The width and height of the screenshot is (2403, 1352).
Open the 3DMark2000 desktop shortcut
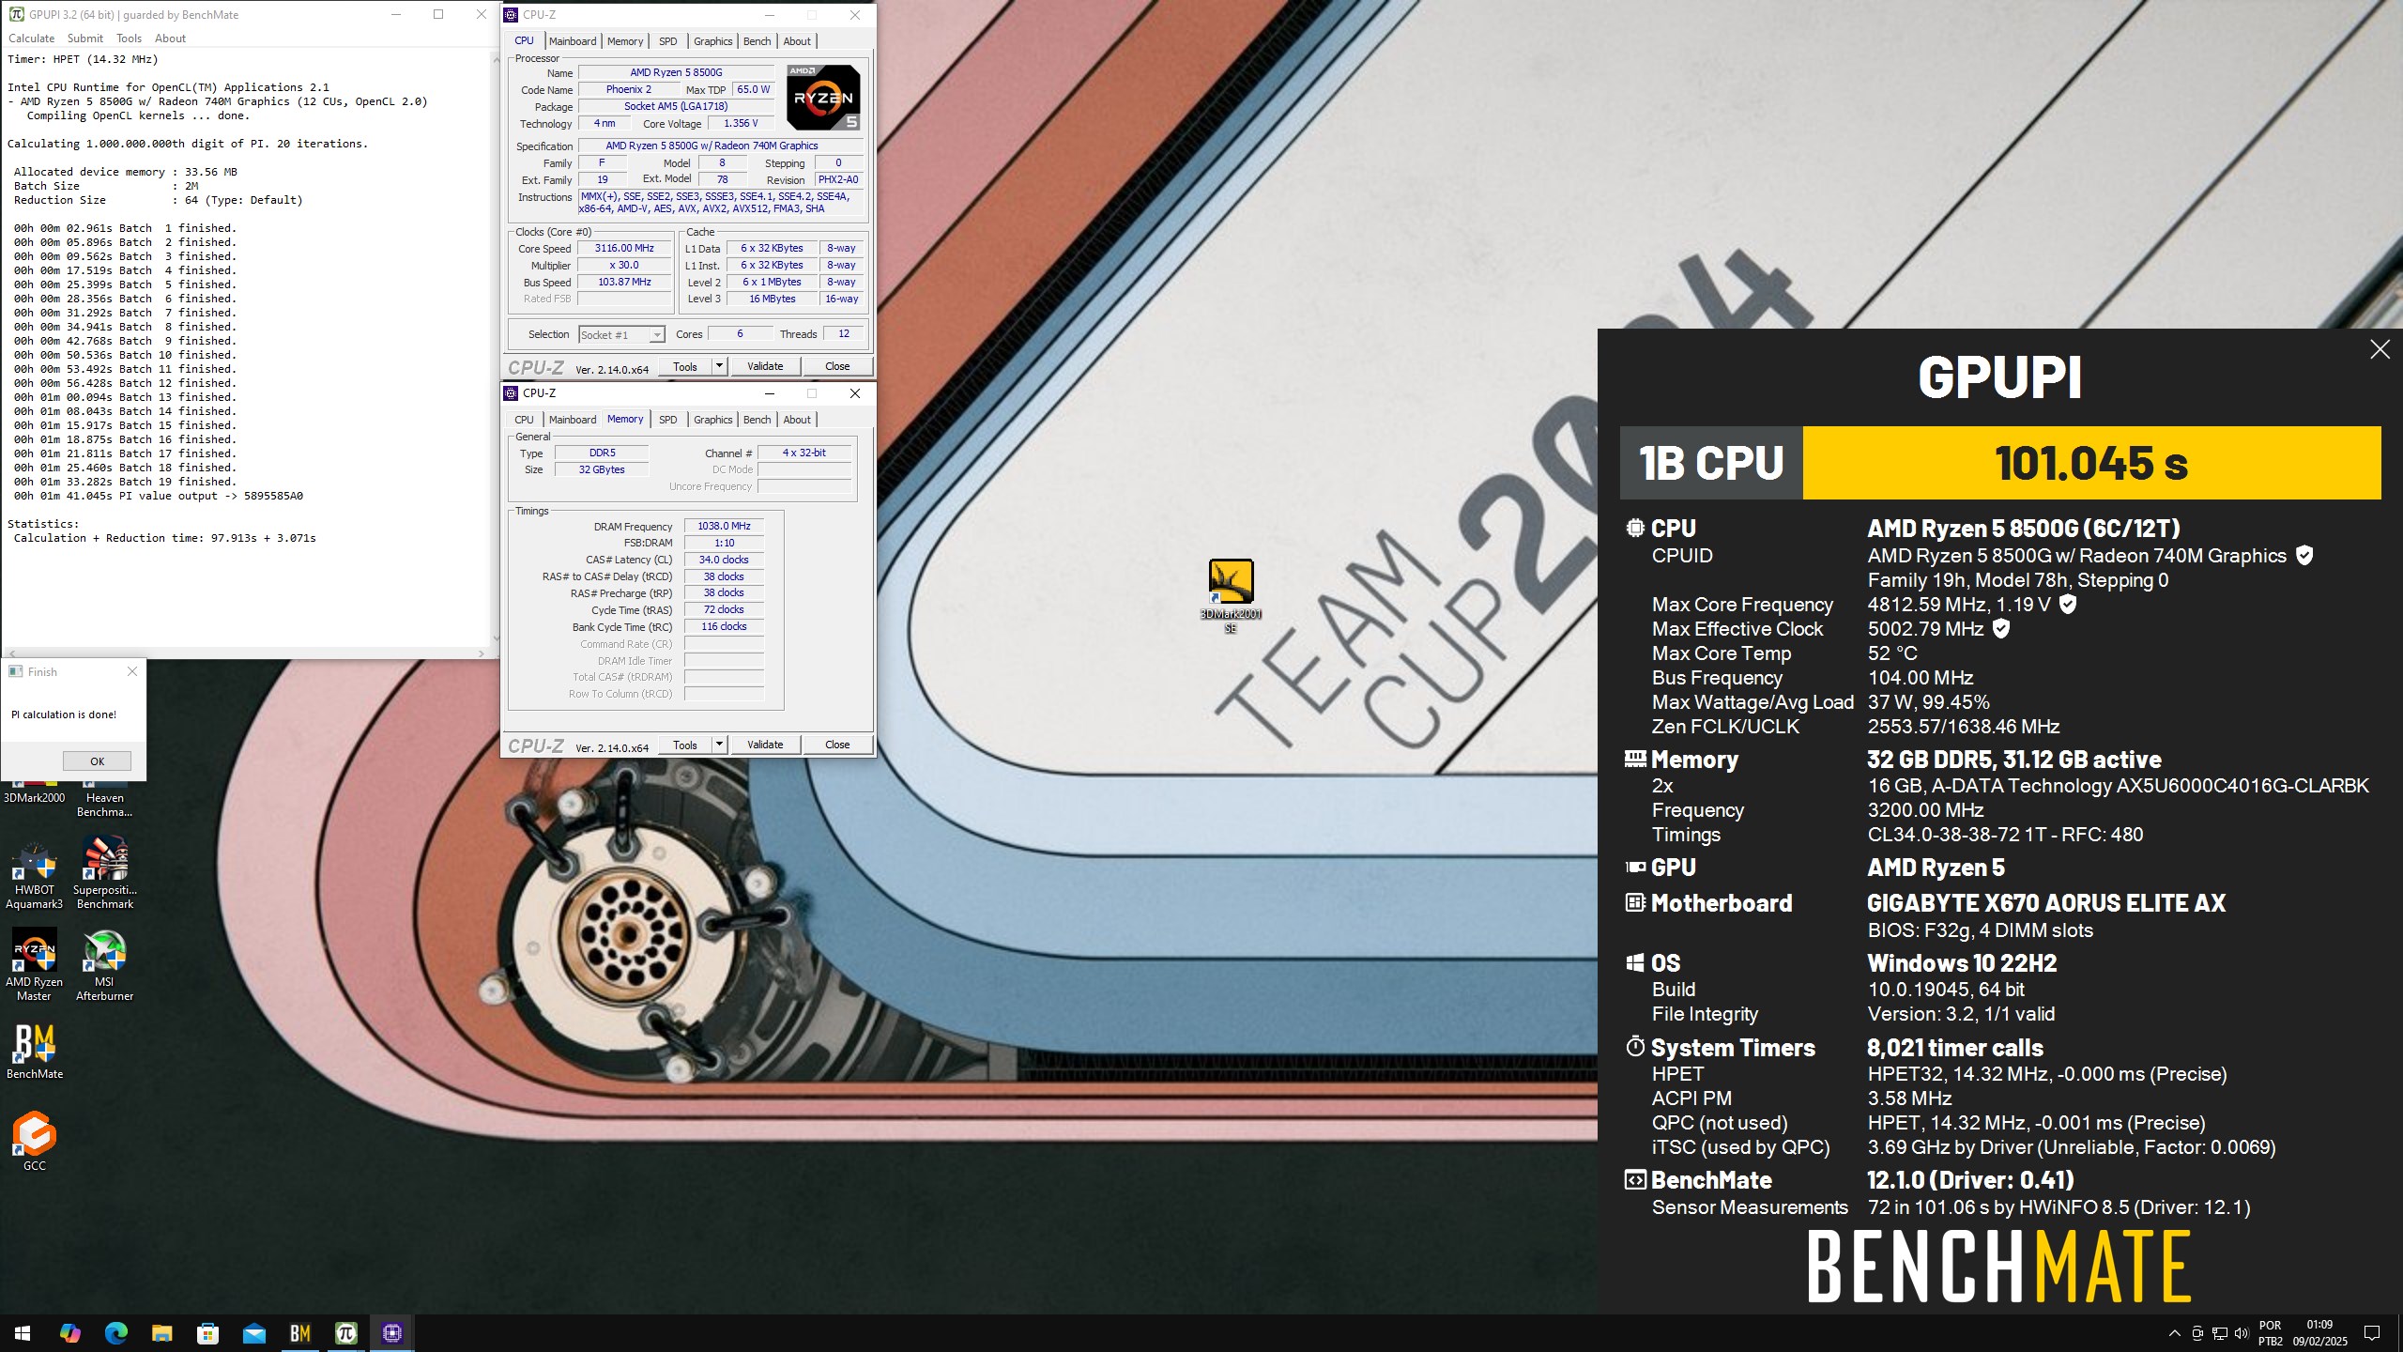tap(35, 791)
